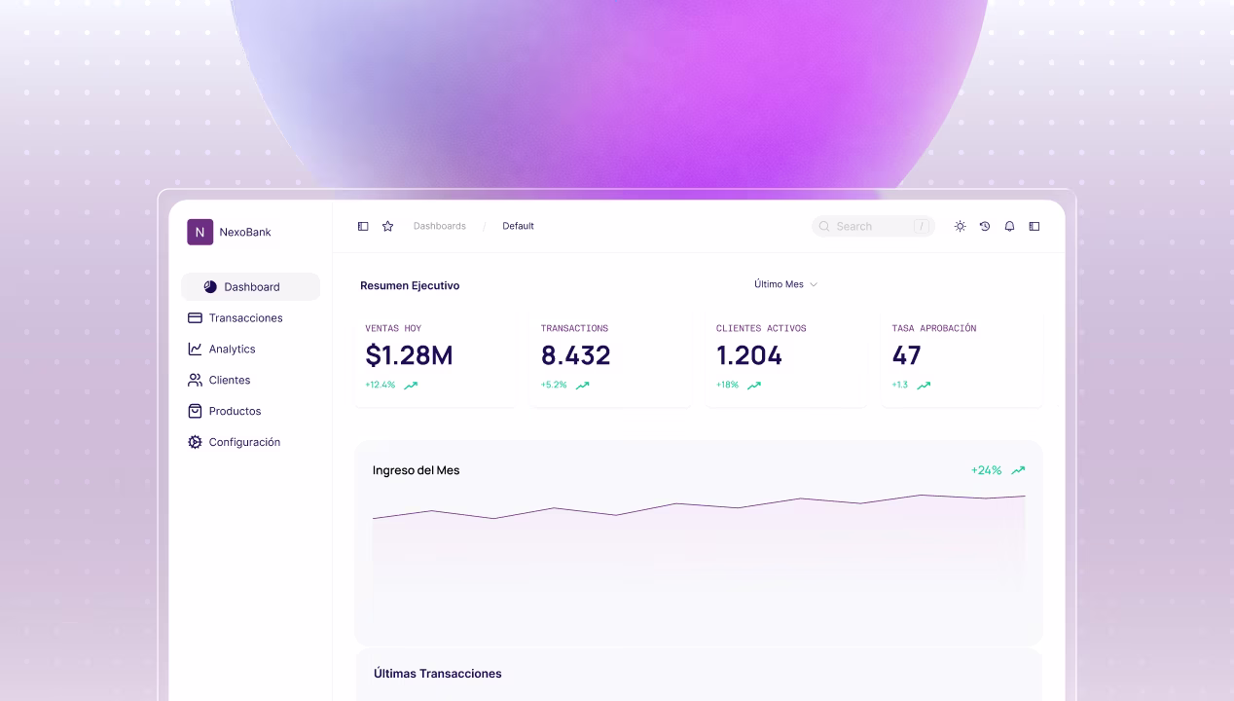The image size is (1234, 701).
Task: Open notifications bell
Action: (x=1009, y=226)
